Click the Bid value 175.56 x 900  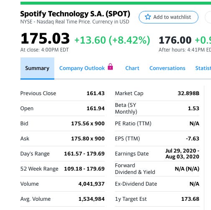coord(88,124)
